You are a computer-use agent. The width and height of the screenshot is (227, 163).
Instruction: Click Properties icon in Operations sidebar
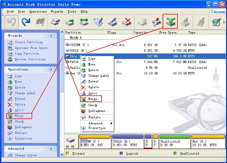(x=10, y=139)
